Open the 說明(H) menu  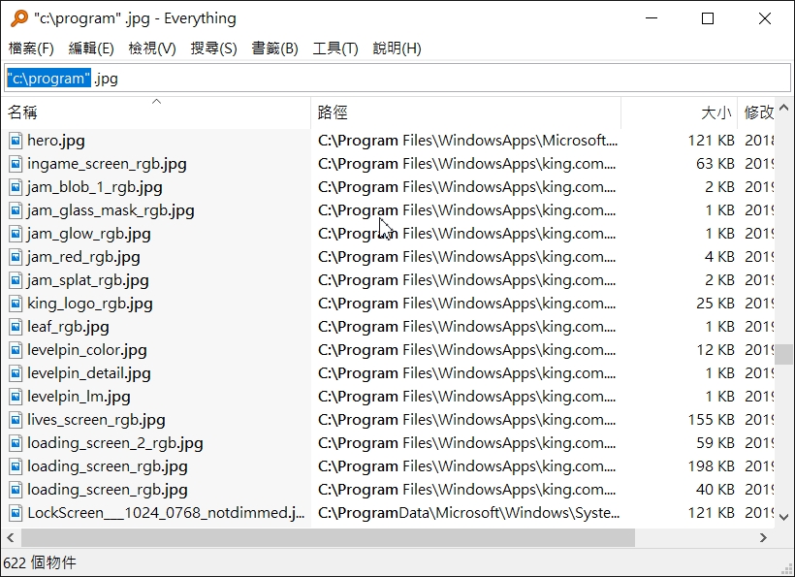[x=397, y=48]
